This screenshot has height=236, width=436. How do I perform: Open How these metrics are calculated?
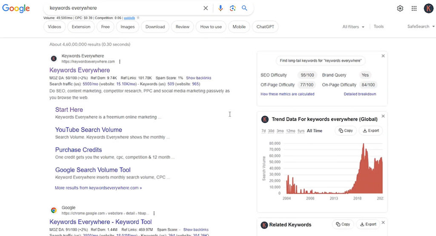tap(287, 94)
